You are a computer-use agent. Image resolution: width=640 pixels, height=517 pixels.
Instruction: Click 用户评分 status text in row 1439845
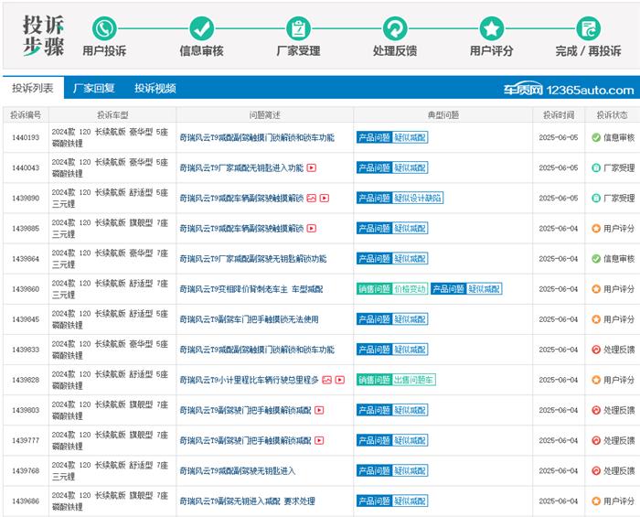[619, 319]
